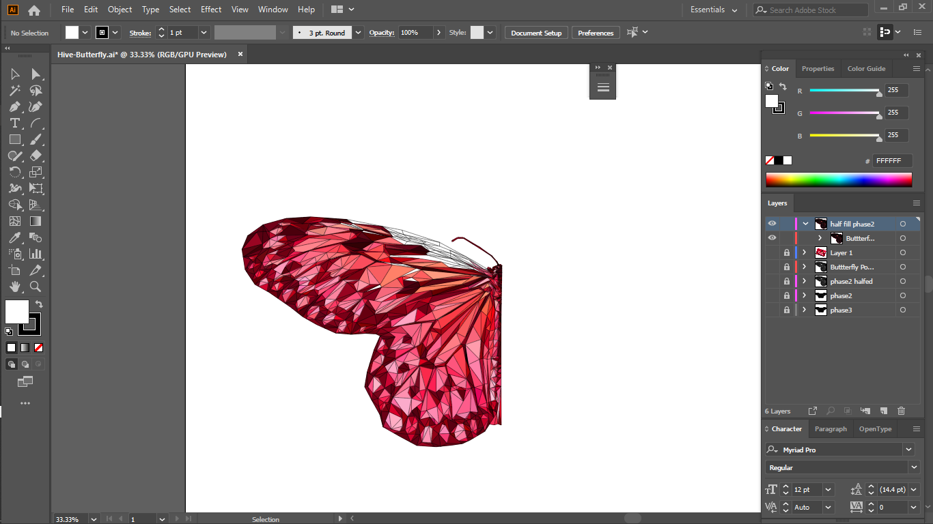Open the font family Myriad Pro dropdown
The image size is (933, 524).
pos(908,450)
